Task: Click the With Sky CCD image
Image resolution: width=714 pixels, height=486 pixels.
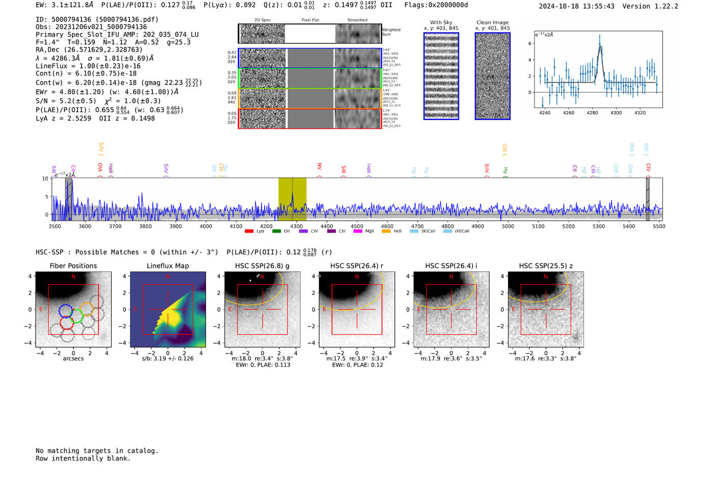Action: tap(441, 76)
